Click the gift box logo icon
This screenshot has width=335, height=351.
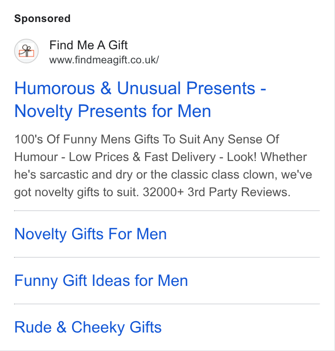point(26,51)
